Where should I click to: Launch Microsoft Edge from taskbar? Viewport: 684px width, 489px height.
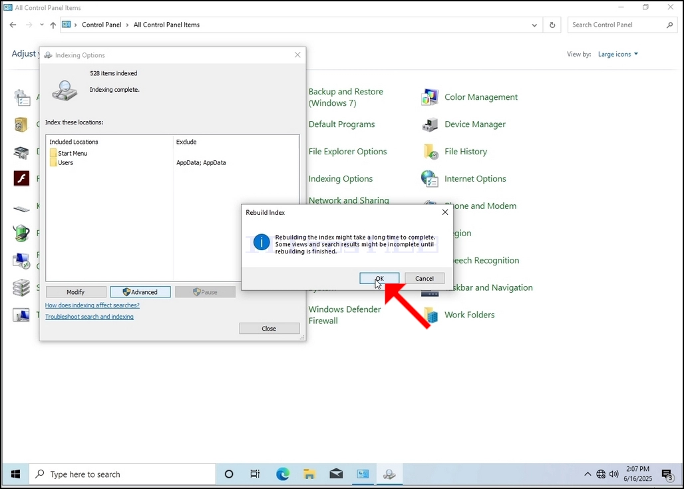pyautogui.click(x=283, y=474)
